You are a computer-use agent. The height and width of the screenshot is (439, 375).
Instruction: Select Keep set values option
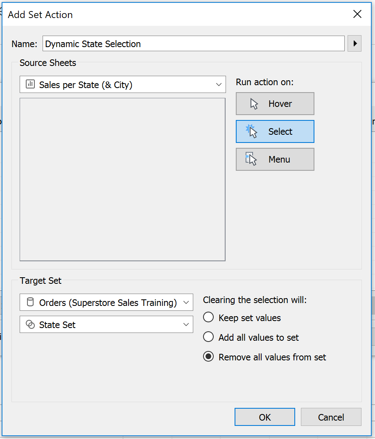click(208, 317)
